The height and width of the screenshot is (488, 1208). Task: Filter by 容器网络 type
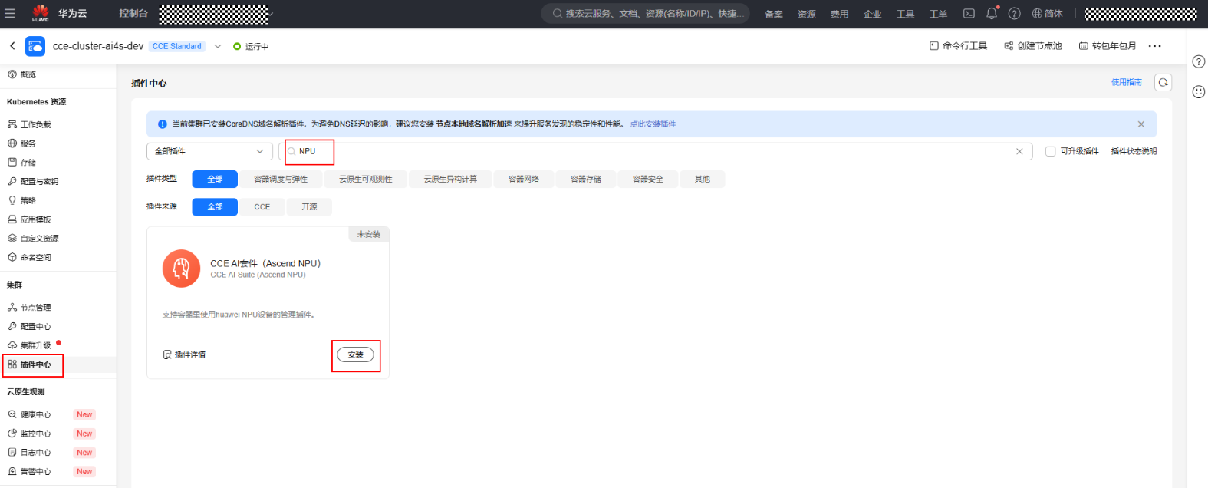point(524,179)
